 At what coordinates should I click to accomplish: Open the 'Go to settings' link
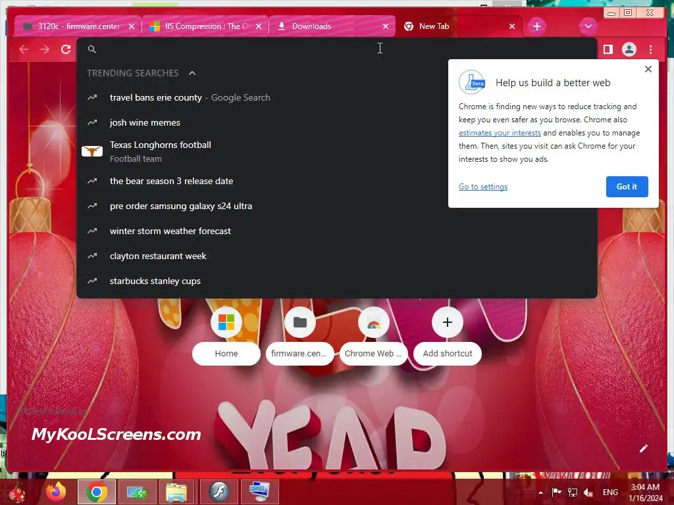482,186
